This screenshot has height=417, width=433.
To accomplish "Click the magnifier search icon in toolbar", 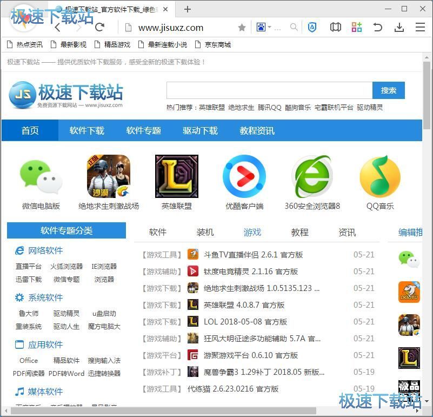I will point(294,27).
